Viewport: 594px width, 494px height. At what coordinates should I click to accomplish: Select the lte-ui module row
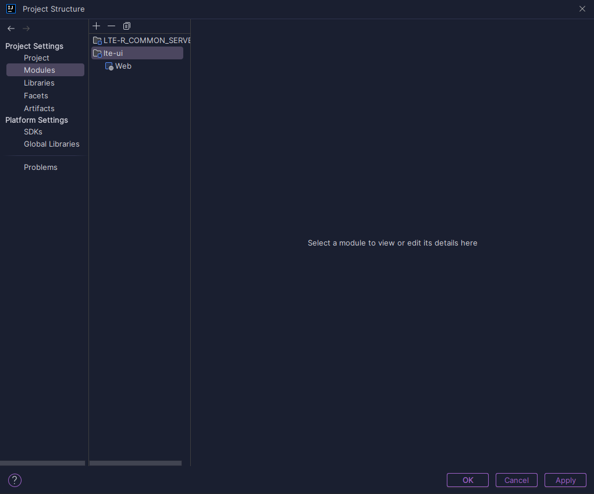point(137,53)
